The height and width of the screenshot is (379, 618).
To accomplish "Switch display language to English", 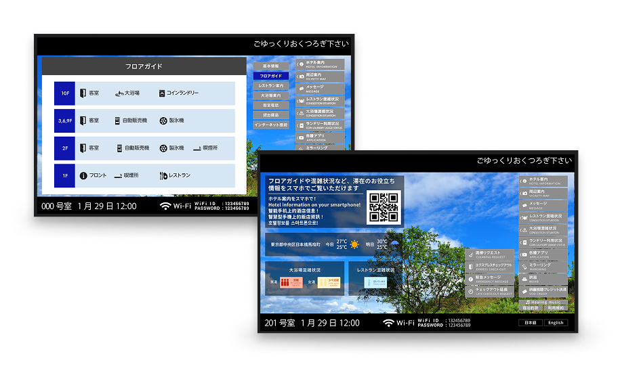I will pyautogui.click(x=556, y=323).
